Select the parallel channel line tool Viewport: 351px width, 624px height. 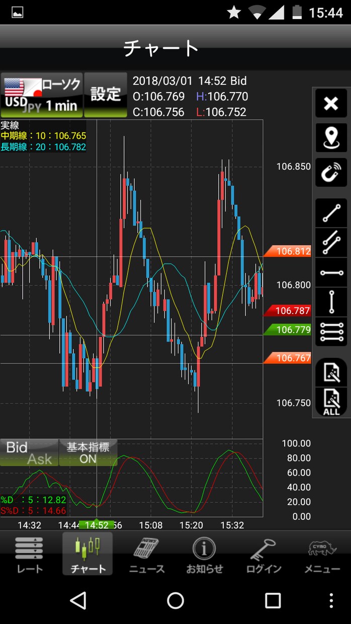(331, 243)
